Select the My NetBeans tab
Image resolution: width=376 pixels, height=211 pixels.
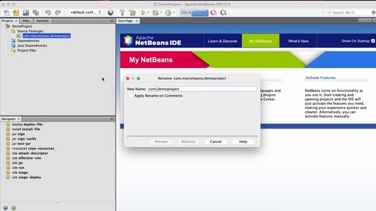click(x=260, y=41)
